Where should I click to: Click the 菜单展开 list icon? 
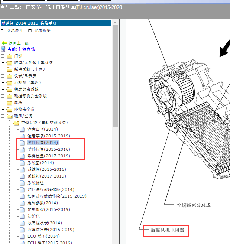[2, 30]
